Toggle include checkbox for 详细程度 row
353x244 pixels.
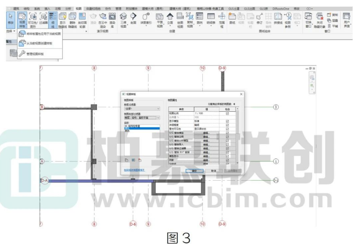coord(227,125)
